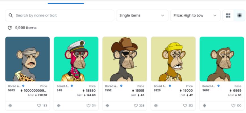
Task: Click the snowflake icon under ape 9607
Action: 205,106
